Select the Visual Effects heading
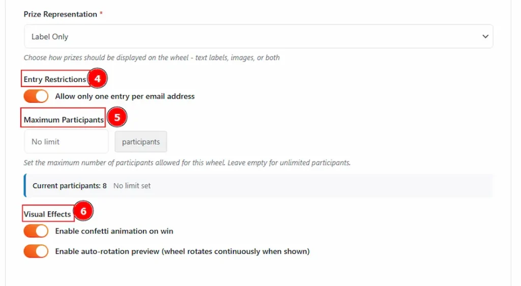The image size is (521, 286). coord(47,214)
